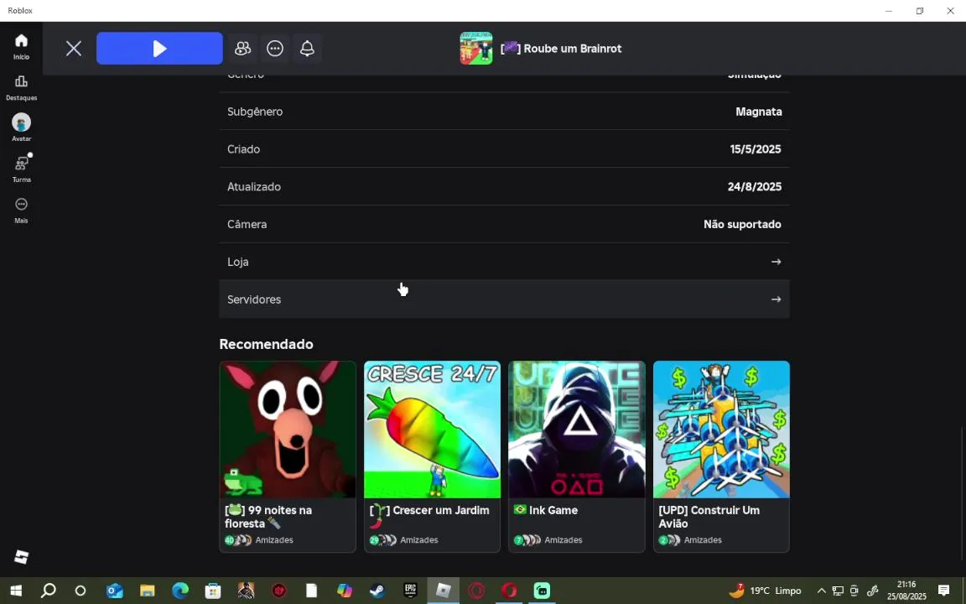Click the Roblox app icon on taskbar
The height and width of the screenshot is (604, 966).
(444, 591)
